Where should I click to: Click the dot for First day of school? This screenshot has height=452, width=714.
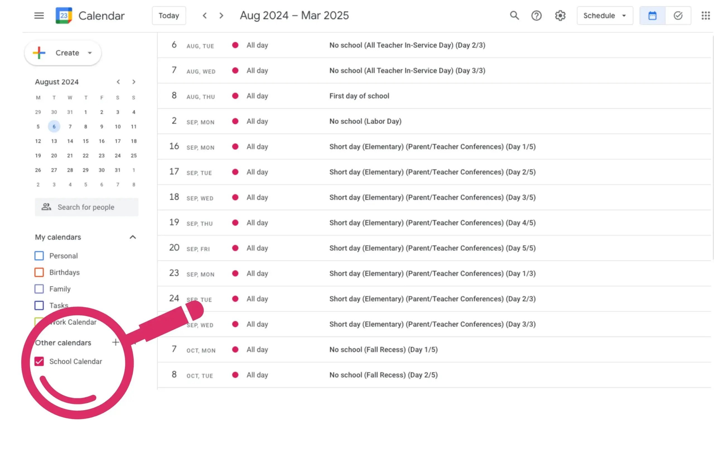tap(235, 96)
